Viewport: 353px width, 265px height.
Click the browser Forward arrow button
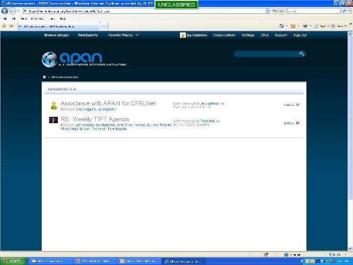pyautogui.click(x=12, y=11)
